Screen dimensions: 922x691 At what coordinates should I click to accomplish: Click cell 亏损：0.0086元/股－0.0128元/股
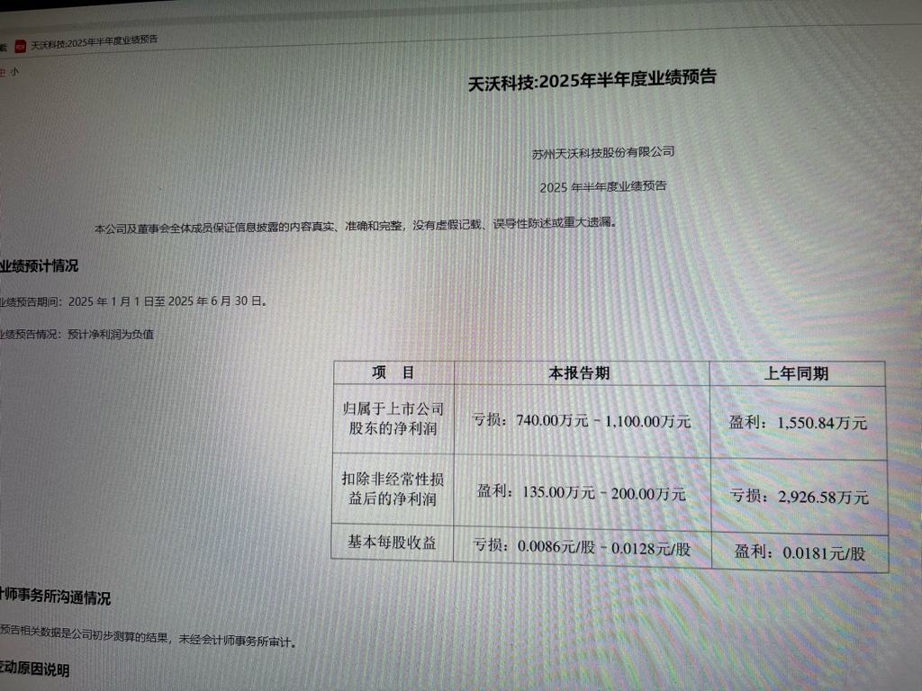click(x=582, y=547)
